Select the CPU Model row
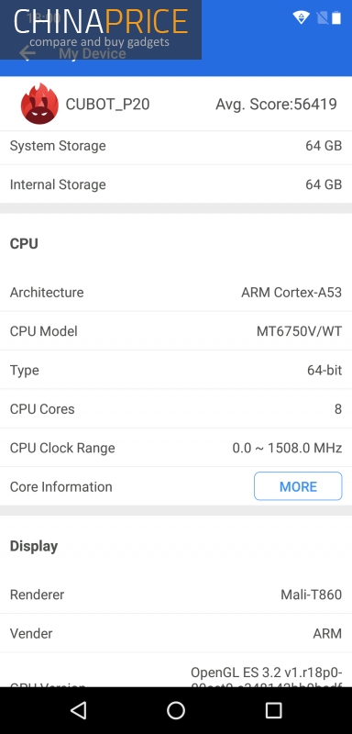 pyautogui.click(x=176, y=331)
